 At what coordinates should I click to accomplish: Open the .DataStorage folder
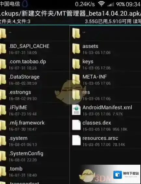coord(35,79)
